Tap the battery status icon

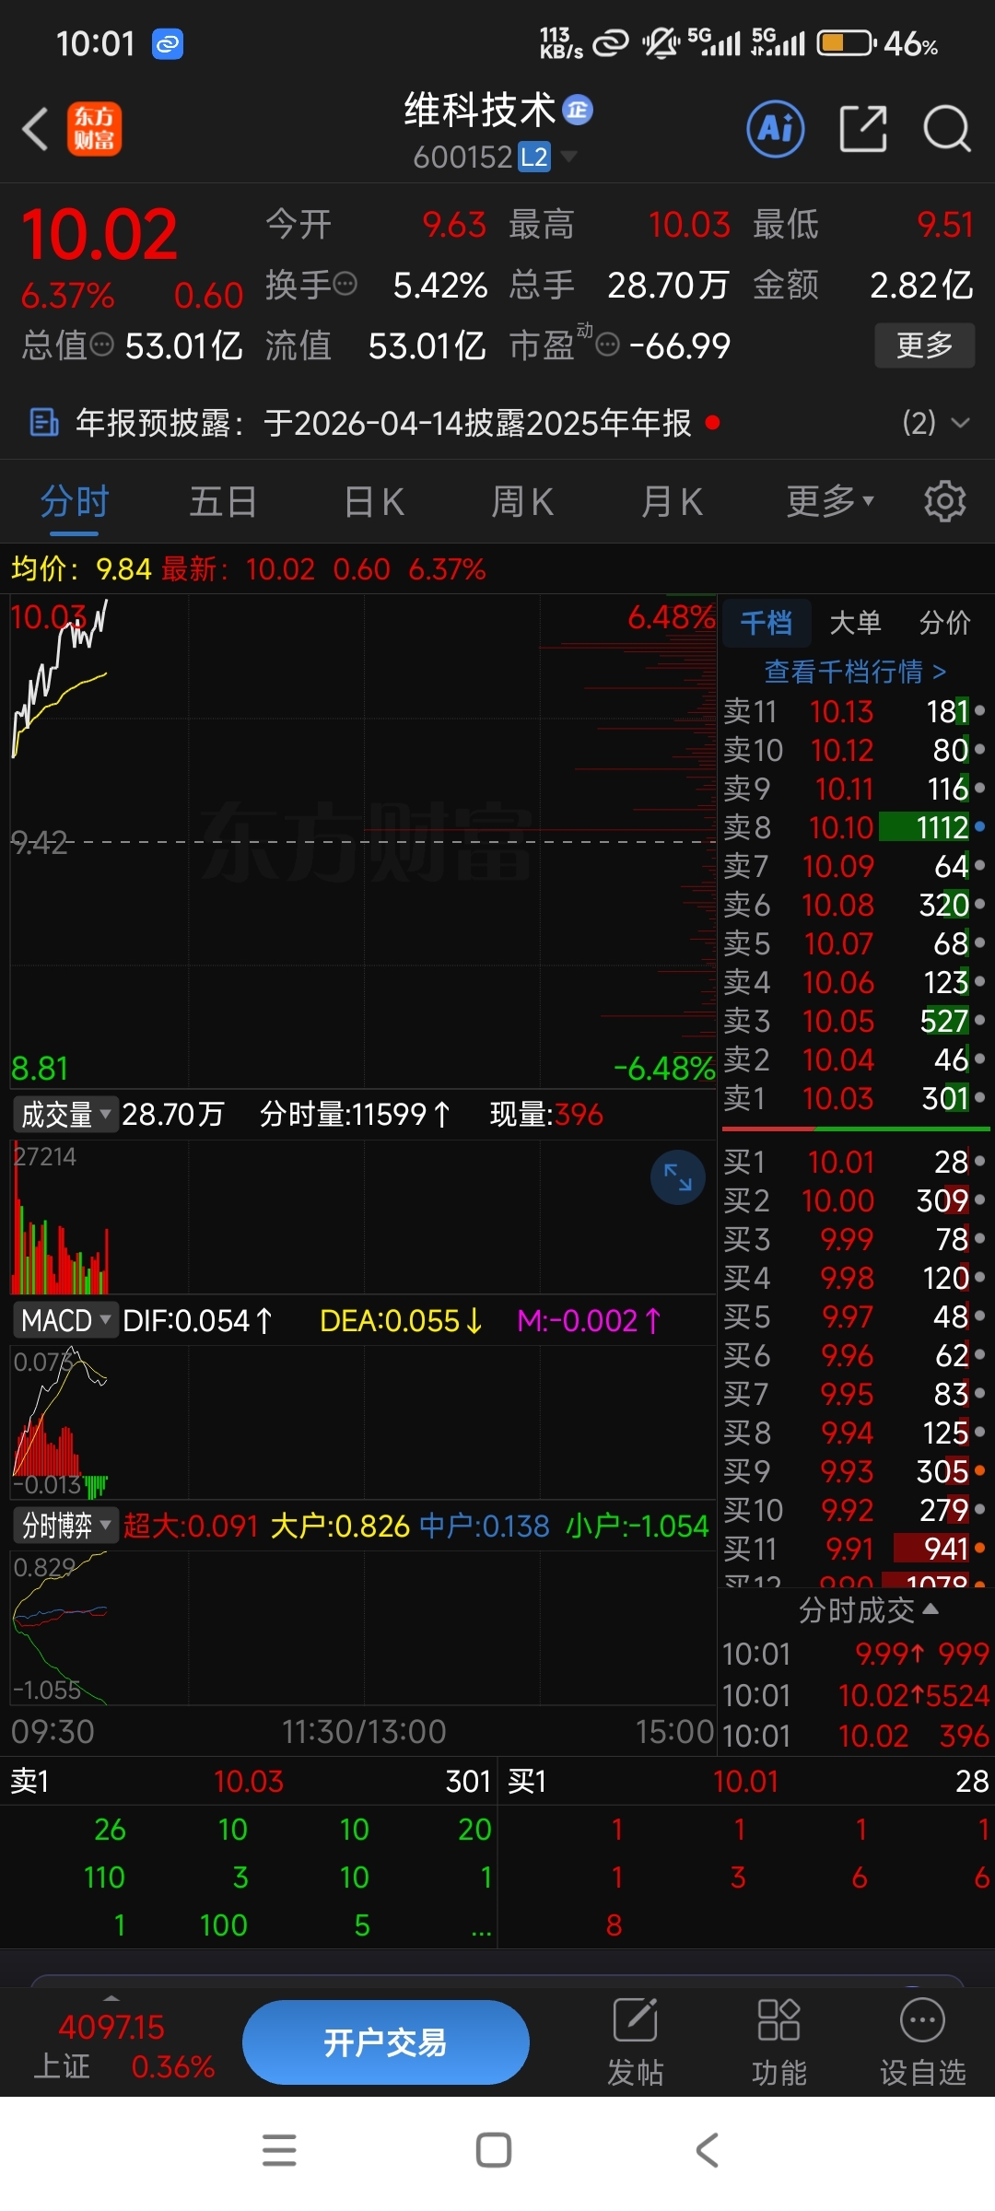847,43
